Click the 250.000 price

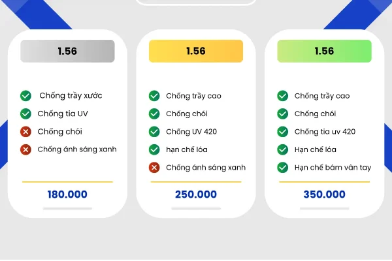coord(196,194)
